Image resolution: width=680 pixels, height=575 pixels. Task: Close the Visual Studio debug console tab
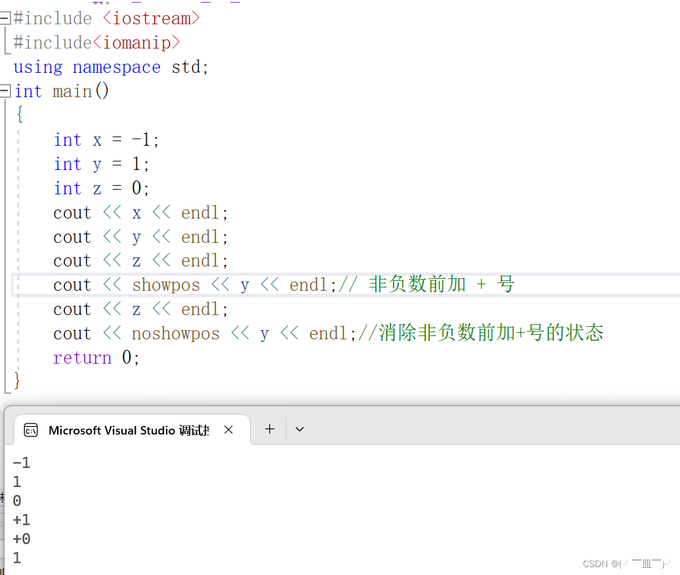click(228, 430)
